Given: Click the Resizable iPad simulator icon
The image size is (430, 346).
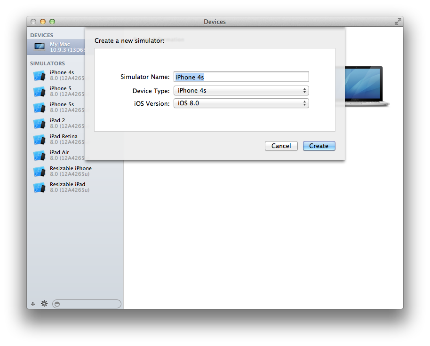Looking at the screenshot, I should (40, 188).
